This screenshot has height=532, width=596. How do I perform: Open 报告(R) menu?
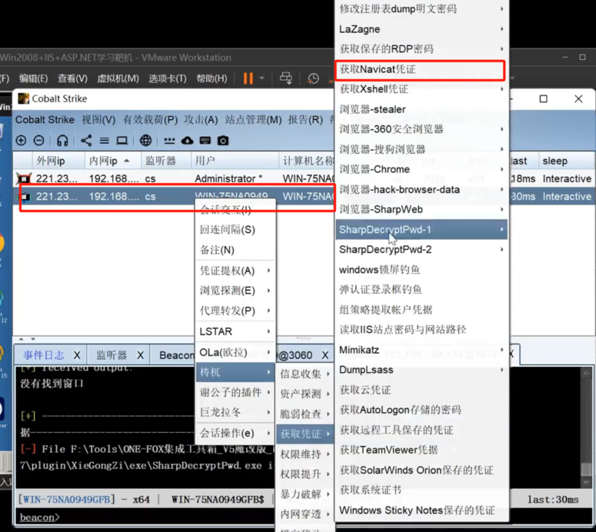click(x=305, y=120)
